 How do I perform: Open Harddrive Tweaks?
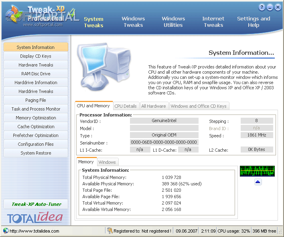pos(36,91)
